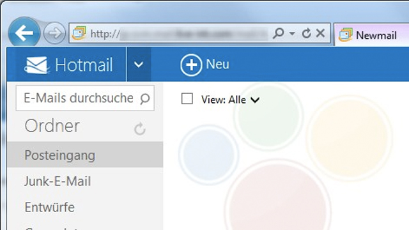The height and width of the screenshot is (230, 409).
Task: Click the plus icon for new email
Action: (x=191, y=65)
